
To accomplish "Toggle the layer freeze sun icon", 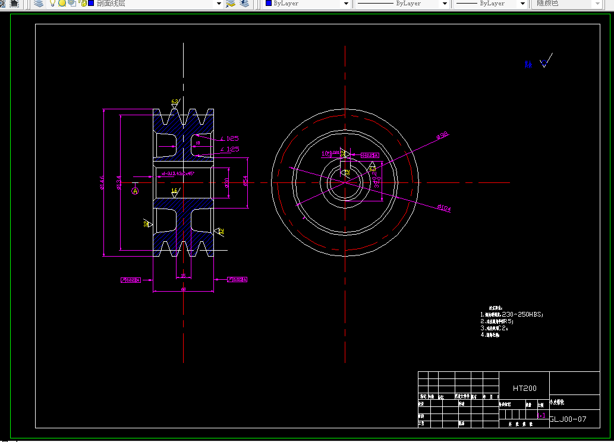I will point(62,3).
